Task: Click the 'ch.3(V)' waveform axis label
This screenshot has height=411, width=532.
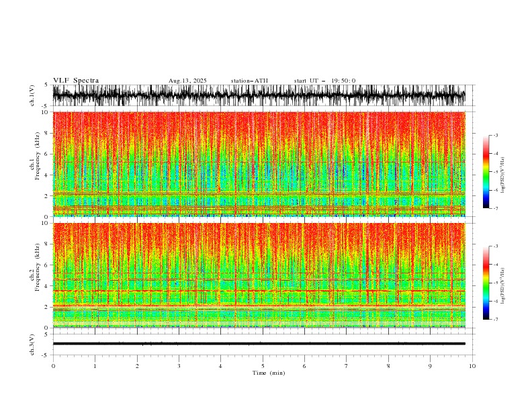Action: pyautogui.click(x=32, y=345)
